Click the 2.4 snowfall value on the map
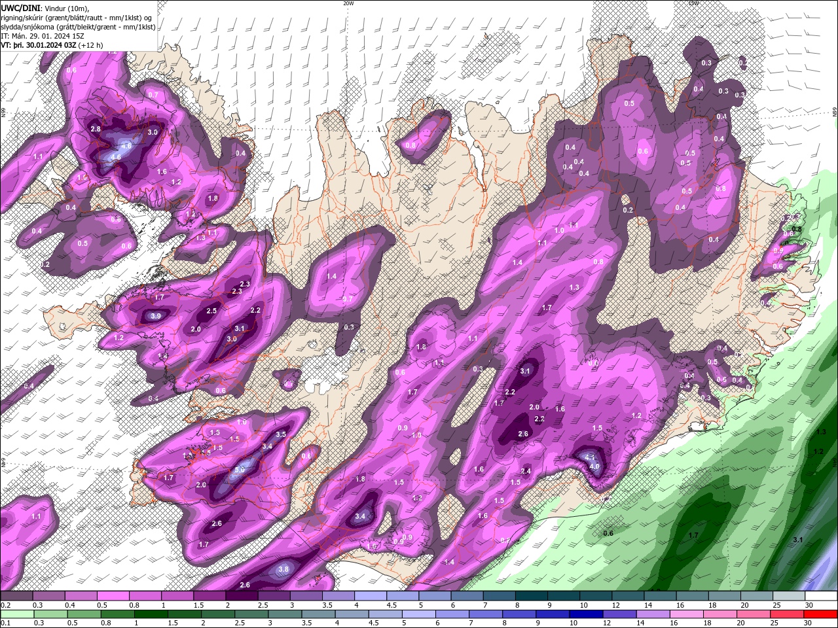 [526, 471]
